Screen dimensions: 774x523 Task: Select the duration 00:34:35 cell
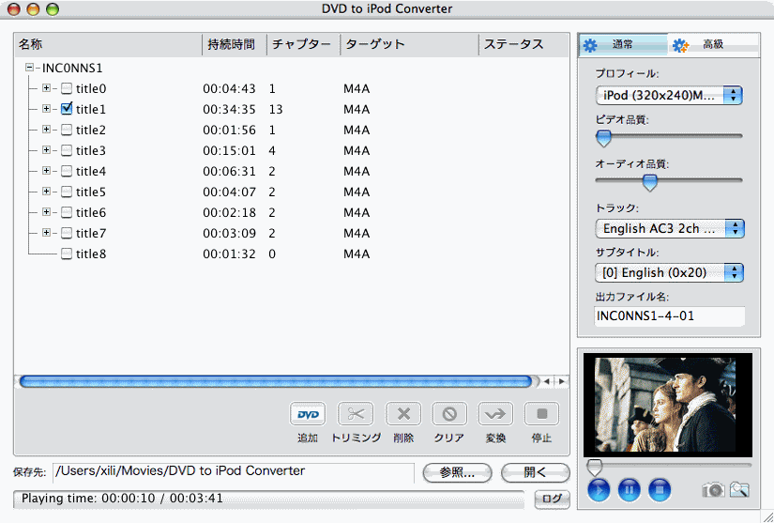pos(230,109)
